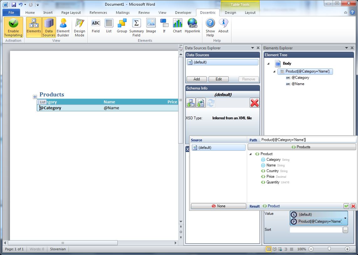This screenshot has width=358, height=255.
Task: Click the first schema import icon
Action: click(191, 103)
